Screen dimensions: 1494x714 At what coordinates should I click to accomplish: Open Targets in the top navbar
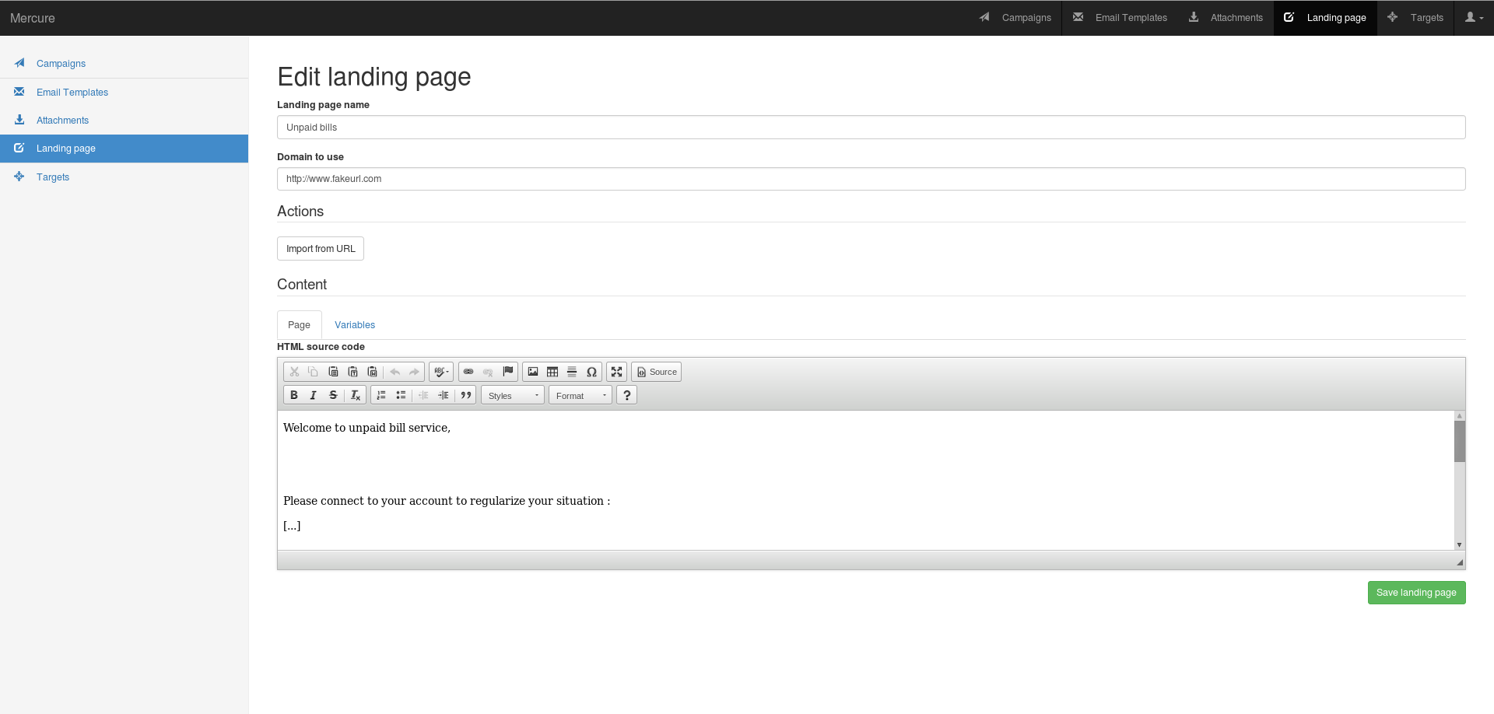pos(1415,18)
